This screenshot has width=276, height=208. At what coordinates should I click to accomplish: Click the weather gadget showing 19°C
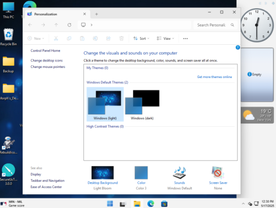[257, 115]
